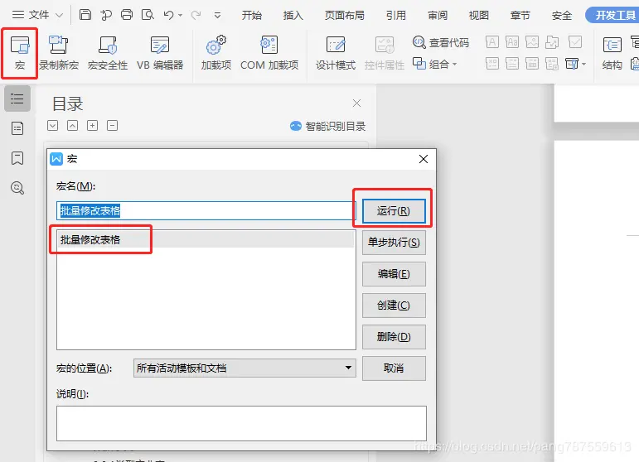This screenshot has width=639, height=462.
Task: Click the undo arrow
Action: [x=168, y=15]
